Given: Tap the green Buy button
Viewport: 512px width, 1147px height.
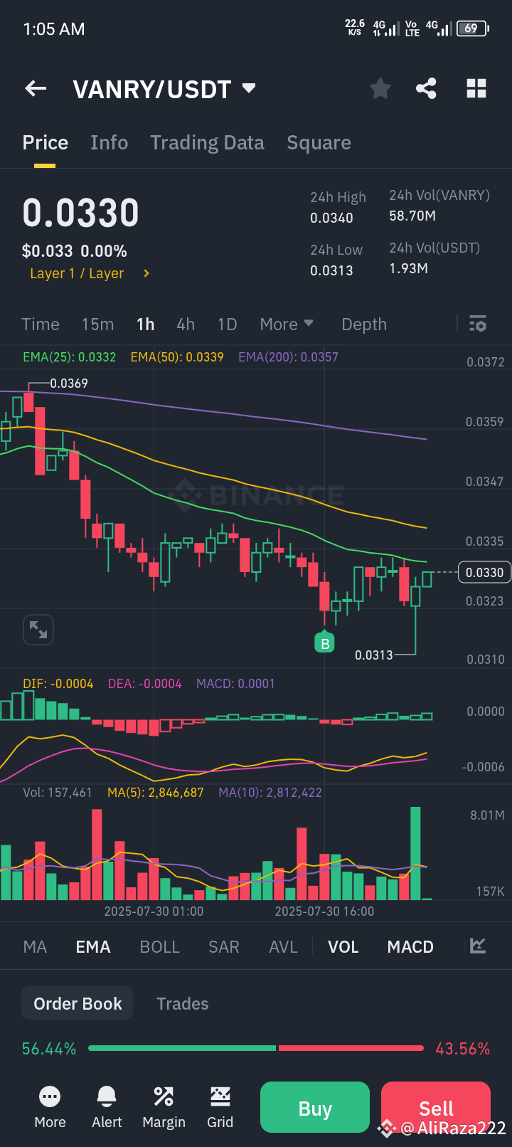Looking at the screenshot, I should (315, 1107).
